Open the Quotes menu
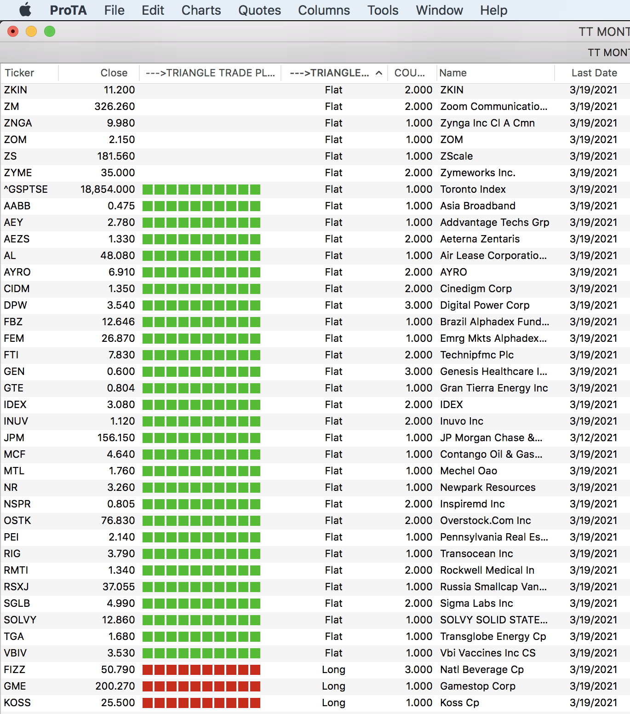The height and width of the screenshot is (714, 630). point(259,10)
